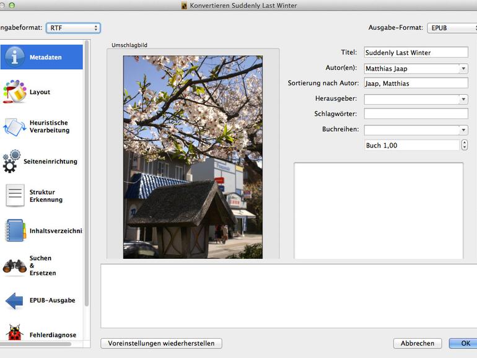Select the Fehlerdiagnose ladybug icon
477x358 pixels.
click(x=14, y=334)
